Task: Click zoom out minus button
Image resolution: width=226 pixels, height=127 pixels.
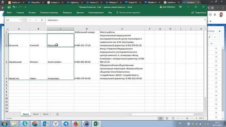Action: tap(178, 118)
